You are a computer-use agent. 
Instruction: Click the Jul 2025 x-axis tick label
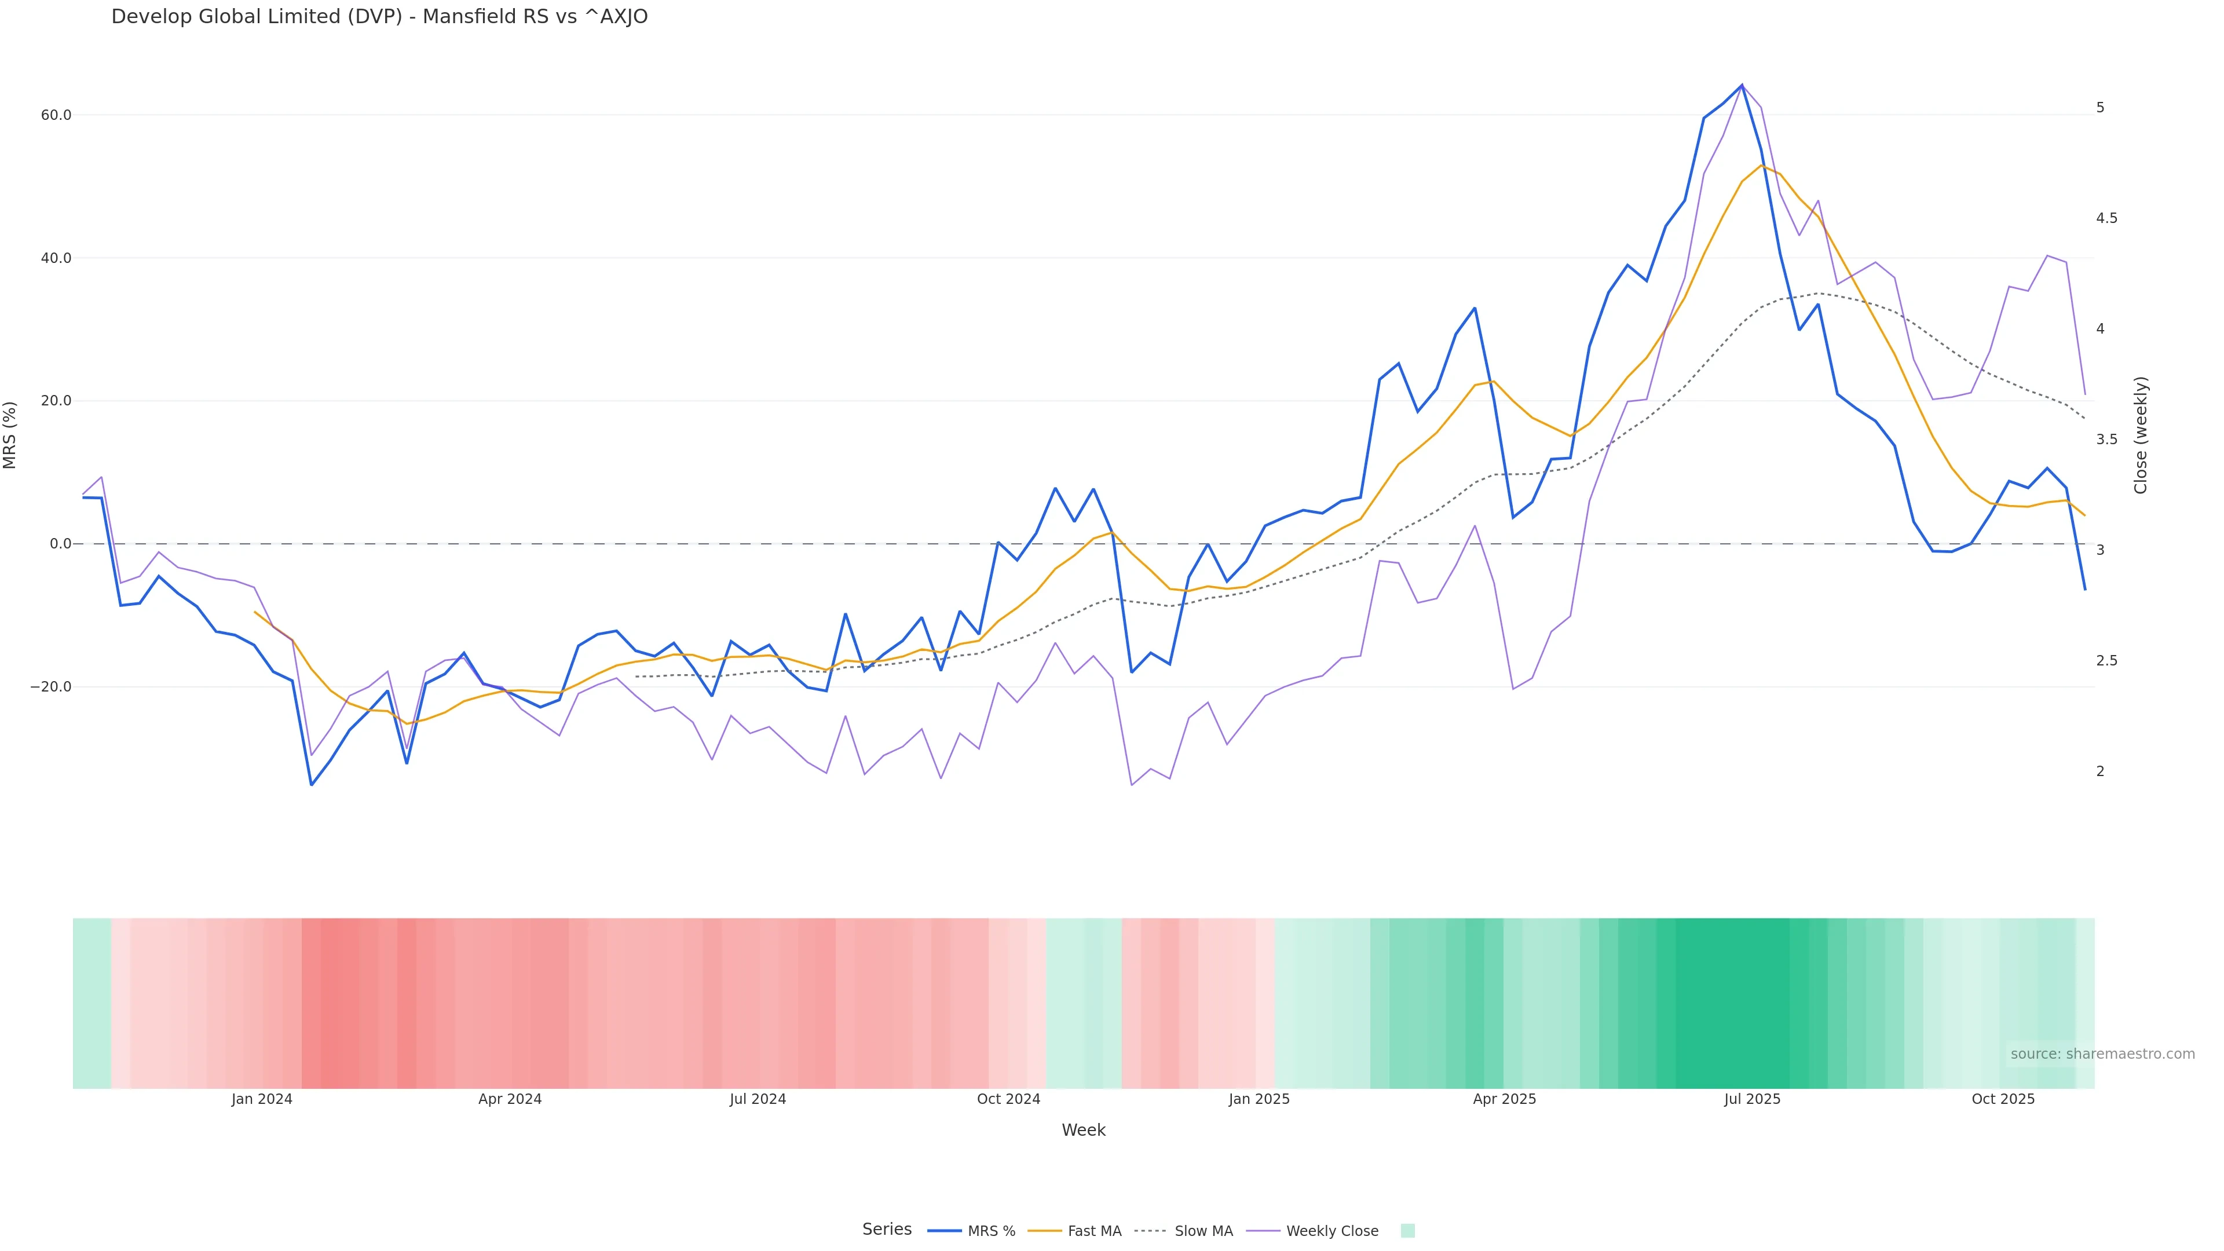[1752, 1099]
